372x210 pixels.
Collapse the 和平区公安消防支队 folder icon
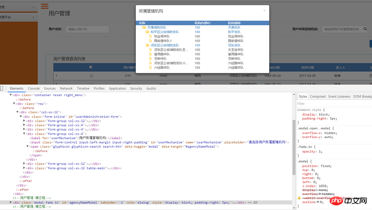coord(147,32)
